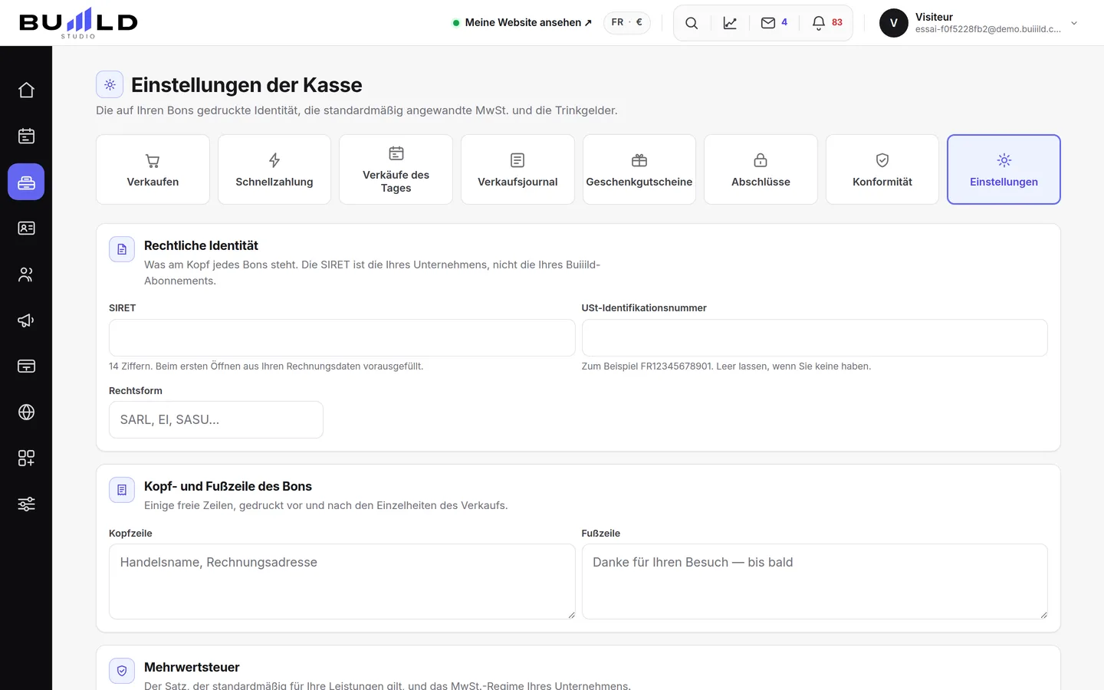This screenshot has height=690, width=1104.
Task: Click the Kopf- und Fußzeile des Bons heading
Action: pyautogui.click(x=228, y=486)
